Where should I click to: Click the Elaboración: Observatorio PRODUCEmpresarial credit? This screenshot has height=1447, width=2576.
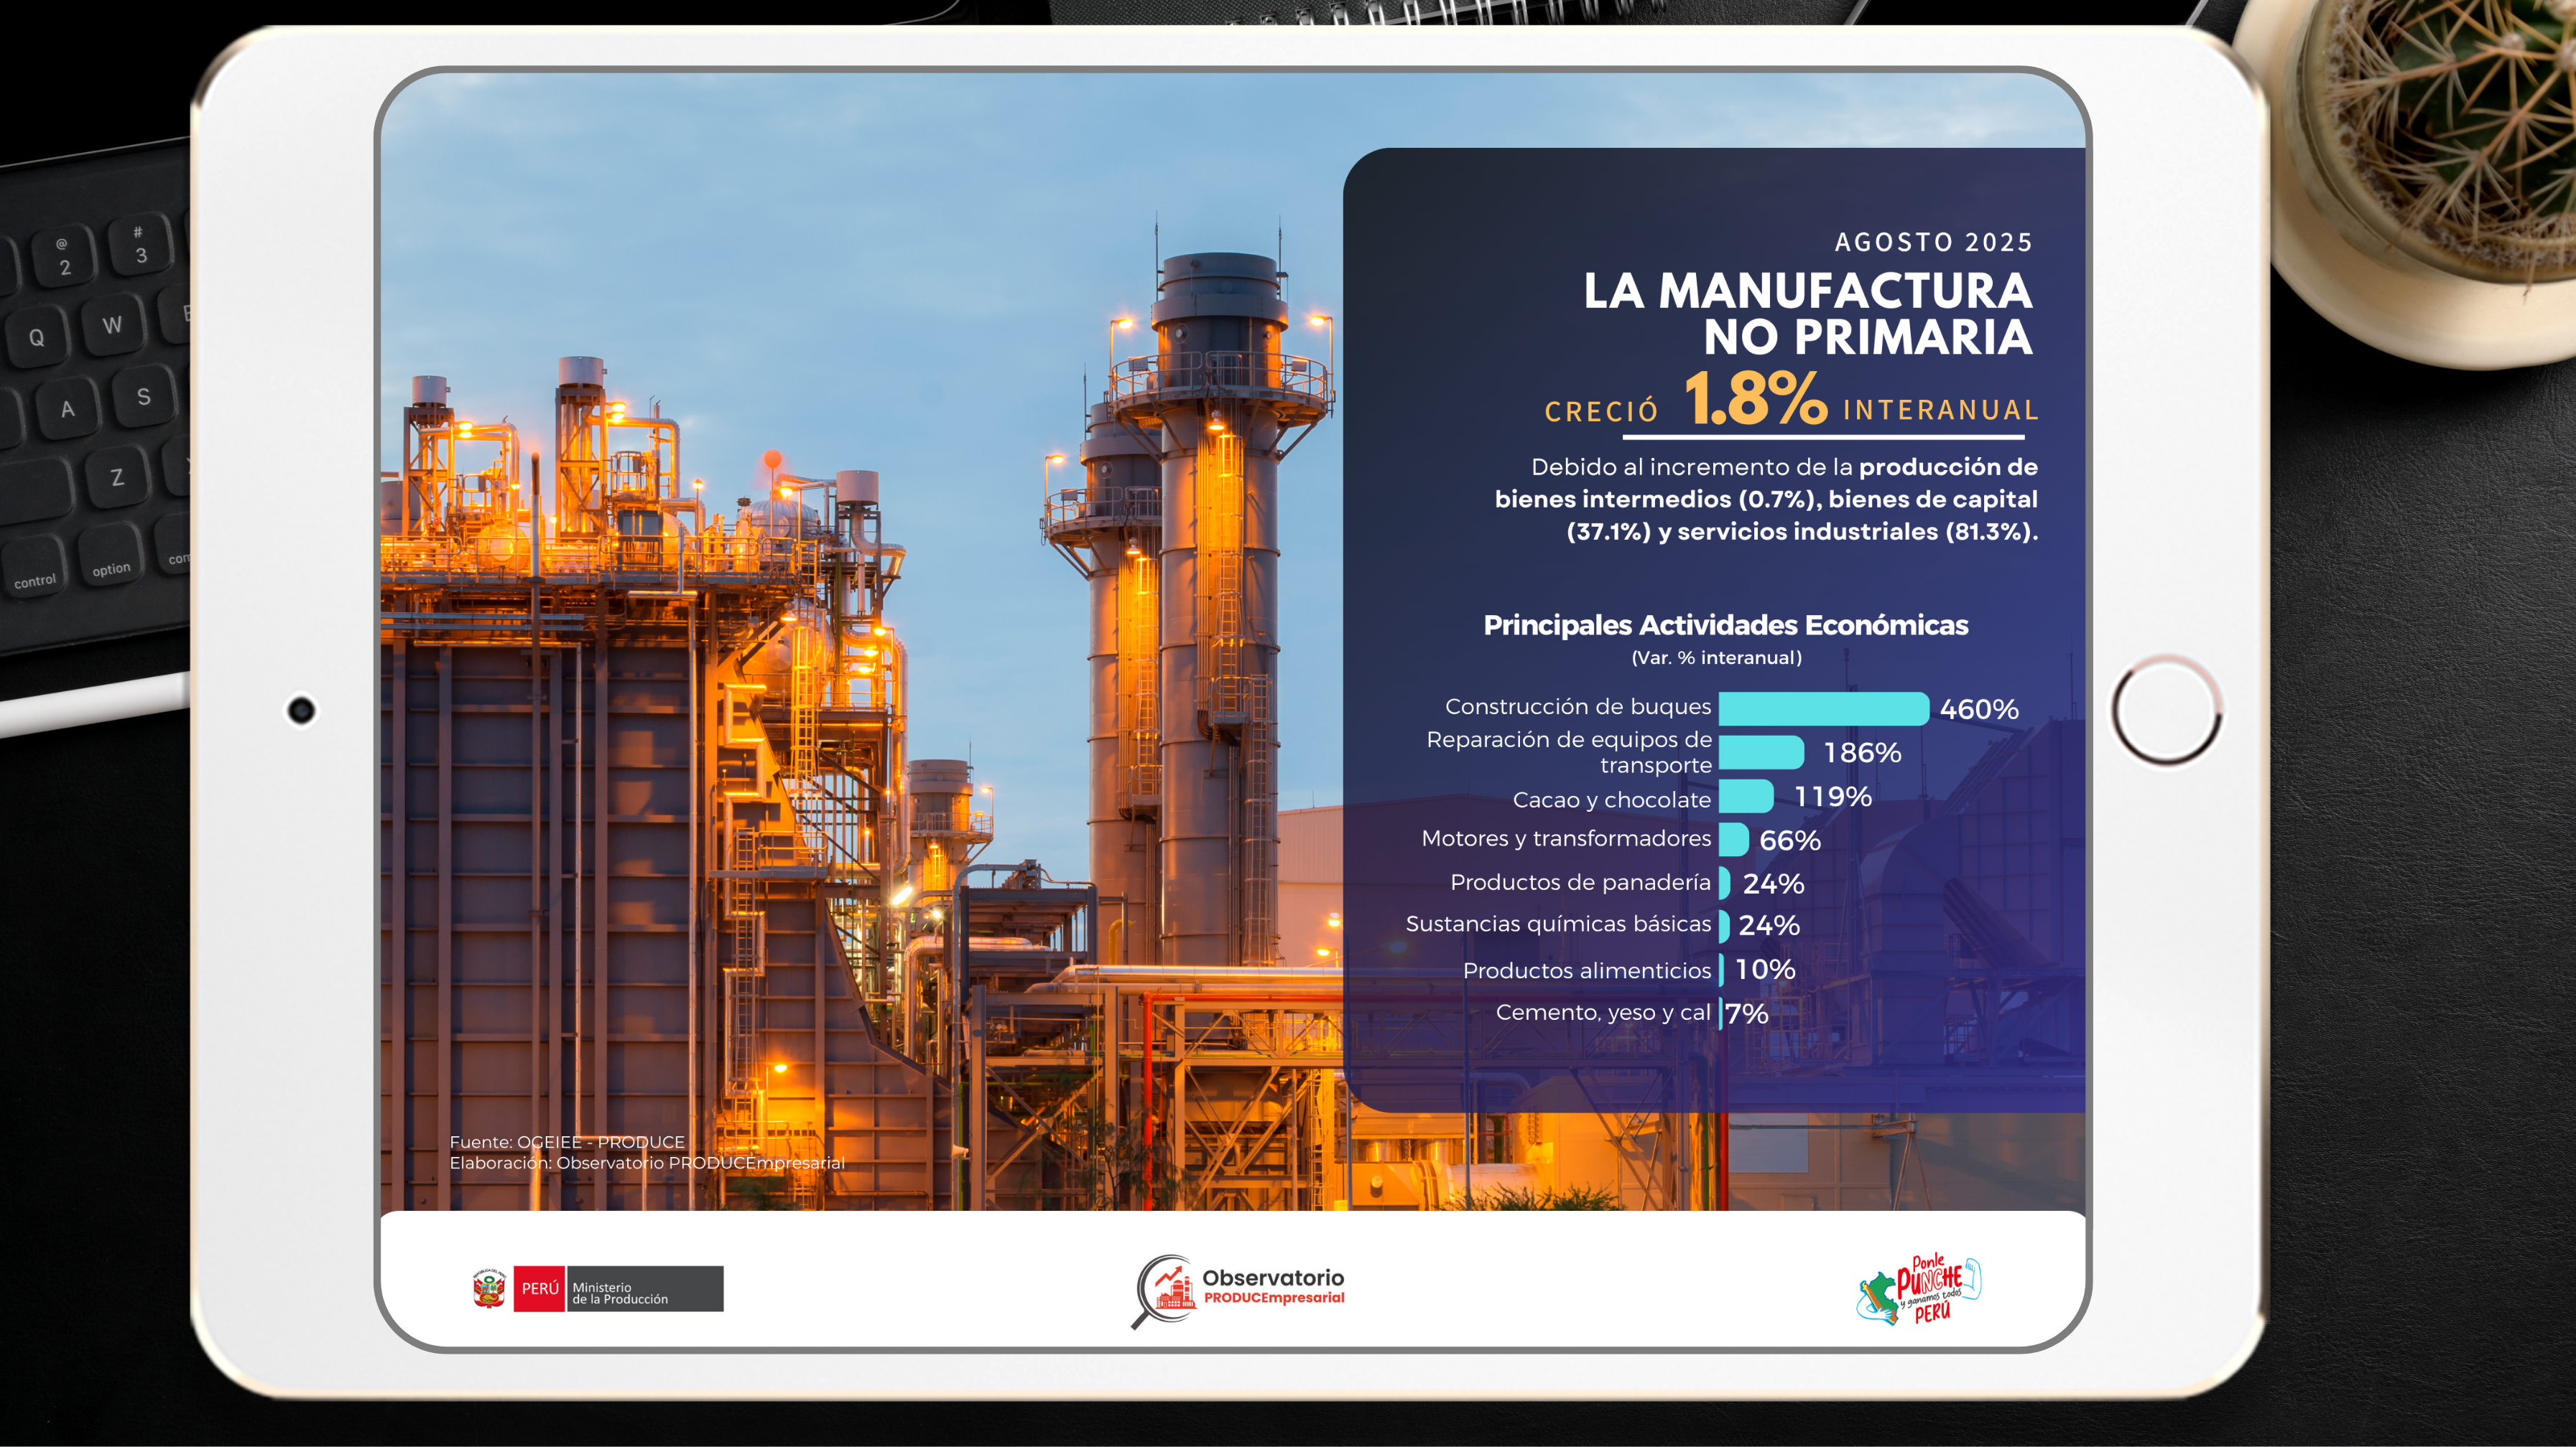647,1163
